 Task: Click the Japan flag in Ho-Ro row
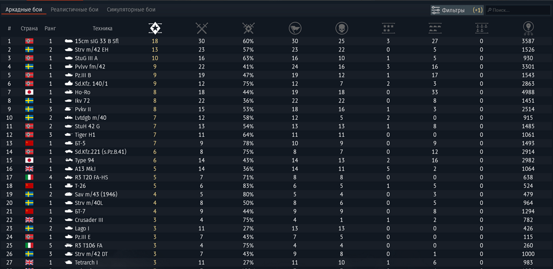tap(29, 92)
